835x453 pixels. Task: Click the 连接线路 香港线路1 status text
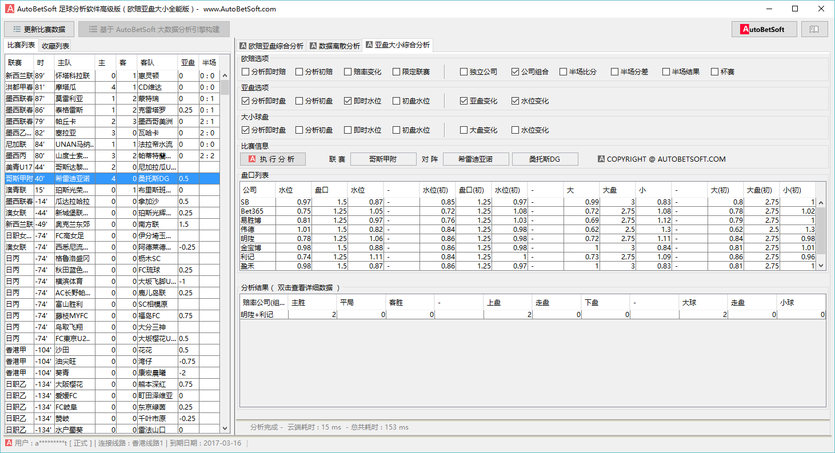tap(130, 443)
